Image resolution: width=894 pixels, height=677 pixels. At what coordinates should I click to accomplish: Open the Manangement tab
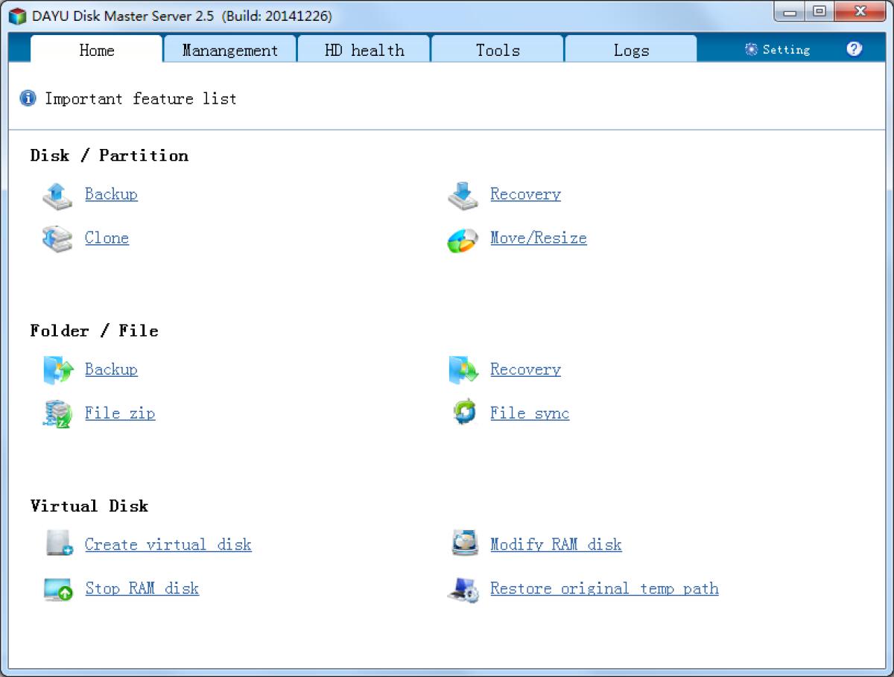click(x=229, y=48)
